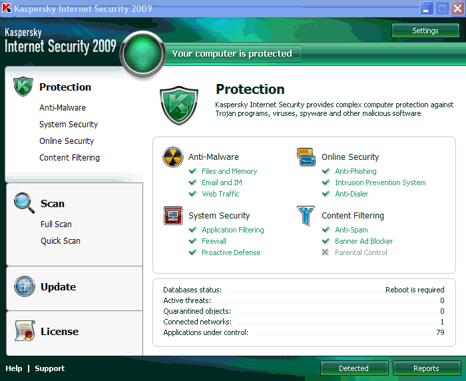Open the Anti-Phishing link
The height and width of the screenshot is (381, 466).
(355, 171)
